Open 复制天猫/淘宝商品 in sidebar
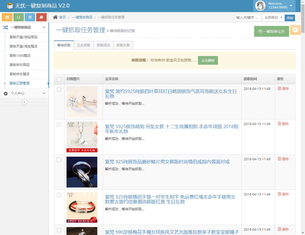 coord(23,37)
